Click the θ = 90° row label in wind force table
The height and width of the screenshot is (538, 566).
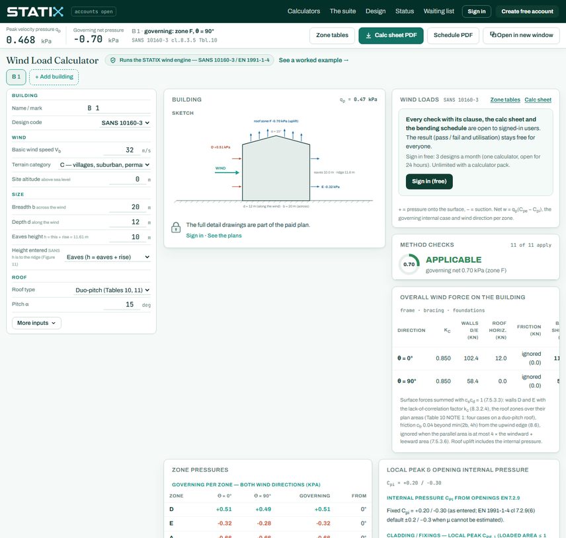pyautogui.click(x=407, y=381)
